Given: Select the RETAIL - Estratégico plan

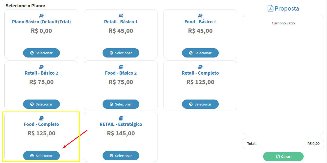Looking at the screenshot, I should pos(121,156).
